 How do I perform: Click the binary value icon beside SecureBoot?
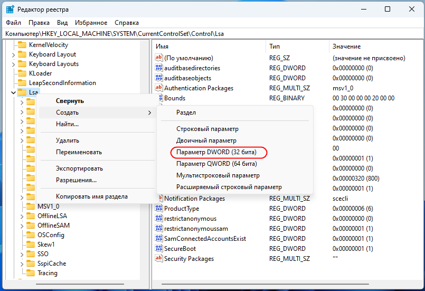point(158,249)
